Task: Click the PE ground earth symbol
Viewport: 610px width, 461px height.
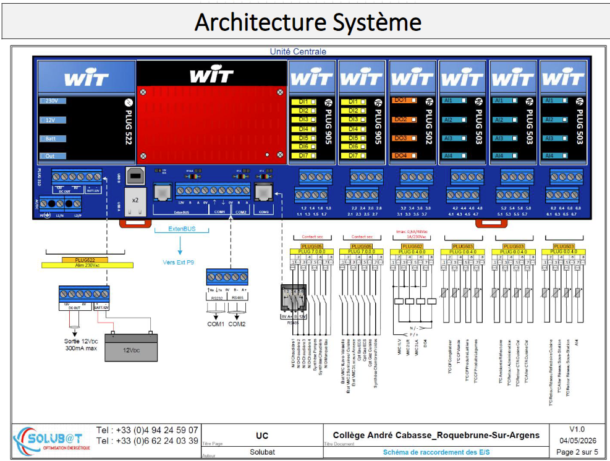Action: [x=48, y=215]
